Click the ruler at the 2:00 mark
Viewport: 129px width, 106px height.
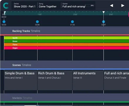coord(75,14)
